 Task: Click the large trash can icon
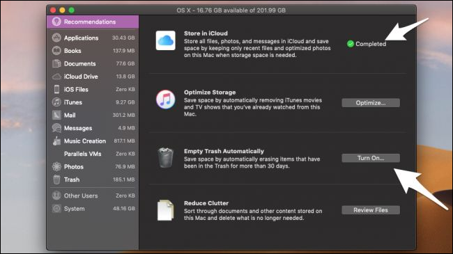click(166, 157)
